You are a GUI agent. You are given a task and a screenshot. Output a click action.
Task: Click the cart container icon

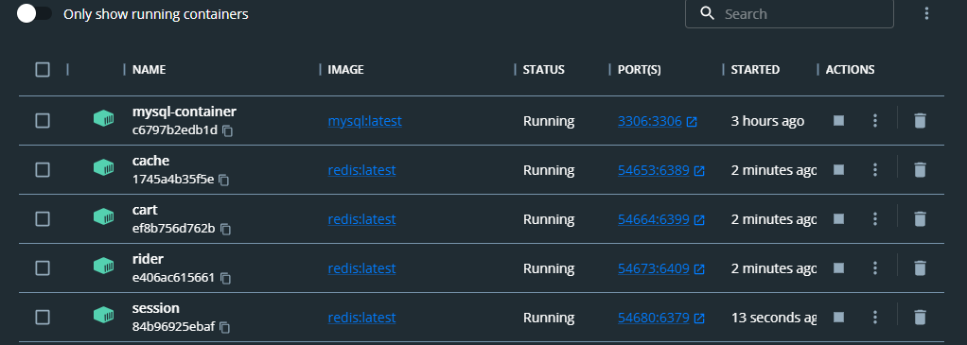tap(104, 216)
